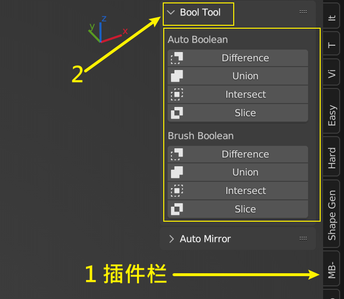The height and width of the screenshot is (299, 344).
Task: Switch to the Vi sidebar tab
Action: click(331, 72)
